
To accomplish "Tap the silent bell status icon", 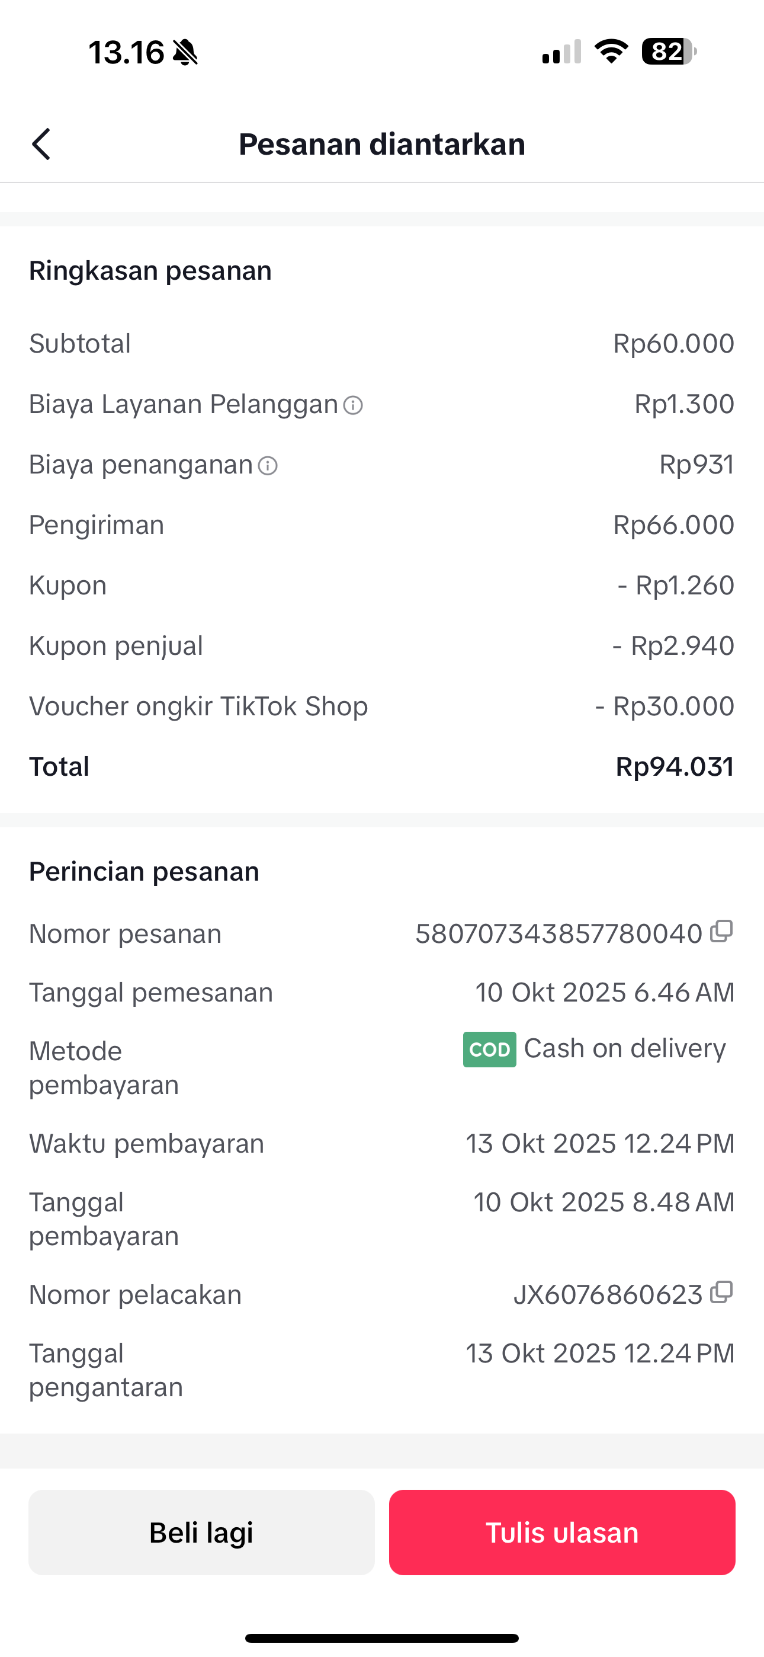I will [x=185, y=52].
